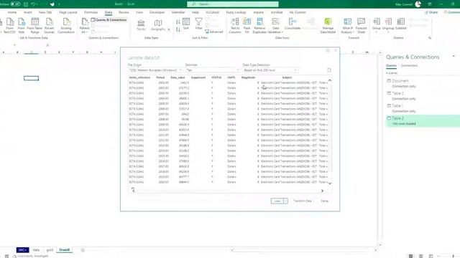Open Advanced filter options

click(x=214, y=32)
